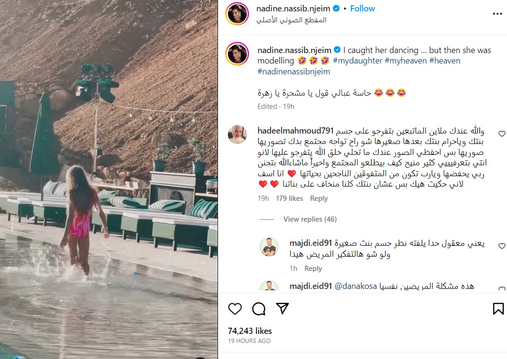Image resolution: width=507 pixels, height=359 pixels.
Task: Follow nadine.nassib.njeim
Action: pyautogui.click(x=362, y=9)
